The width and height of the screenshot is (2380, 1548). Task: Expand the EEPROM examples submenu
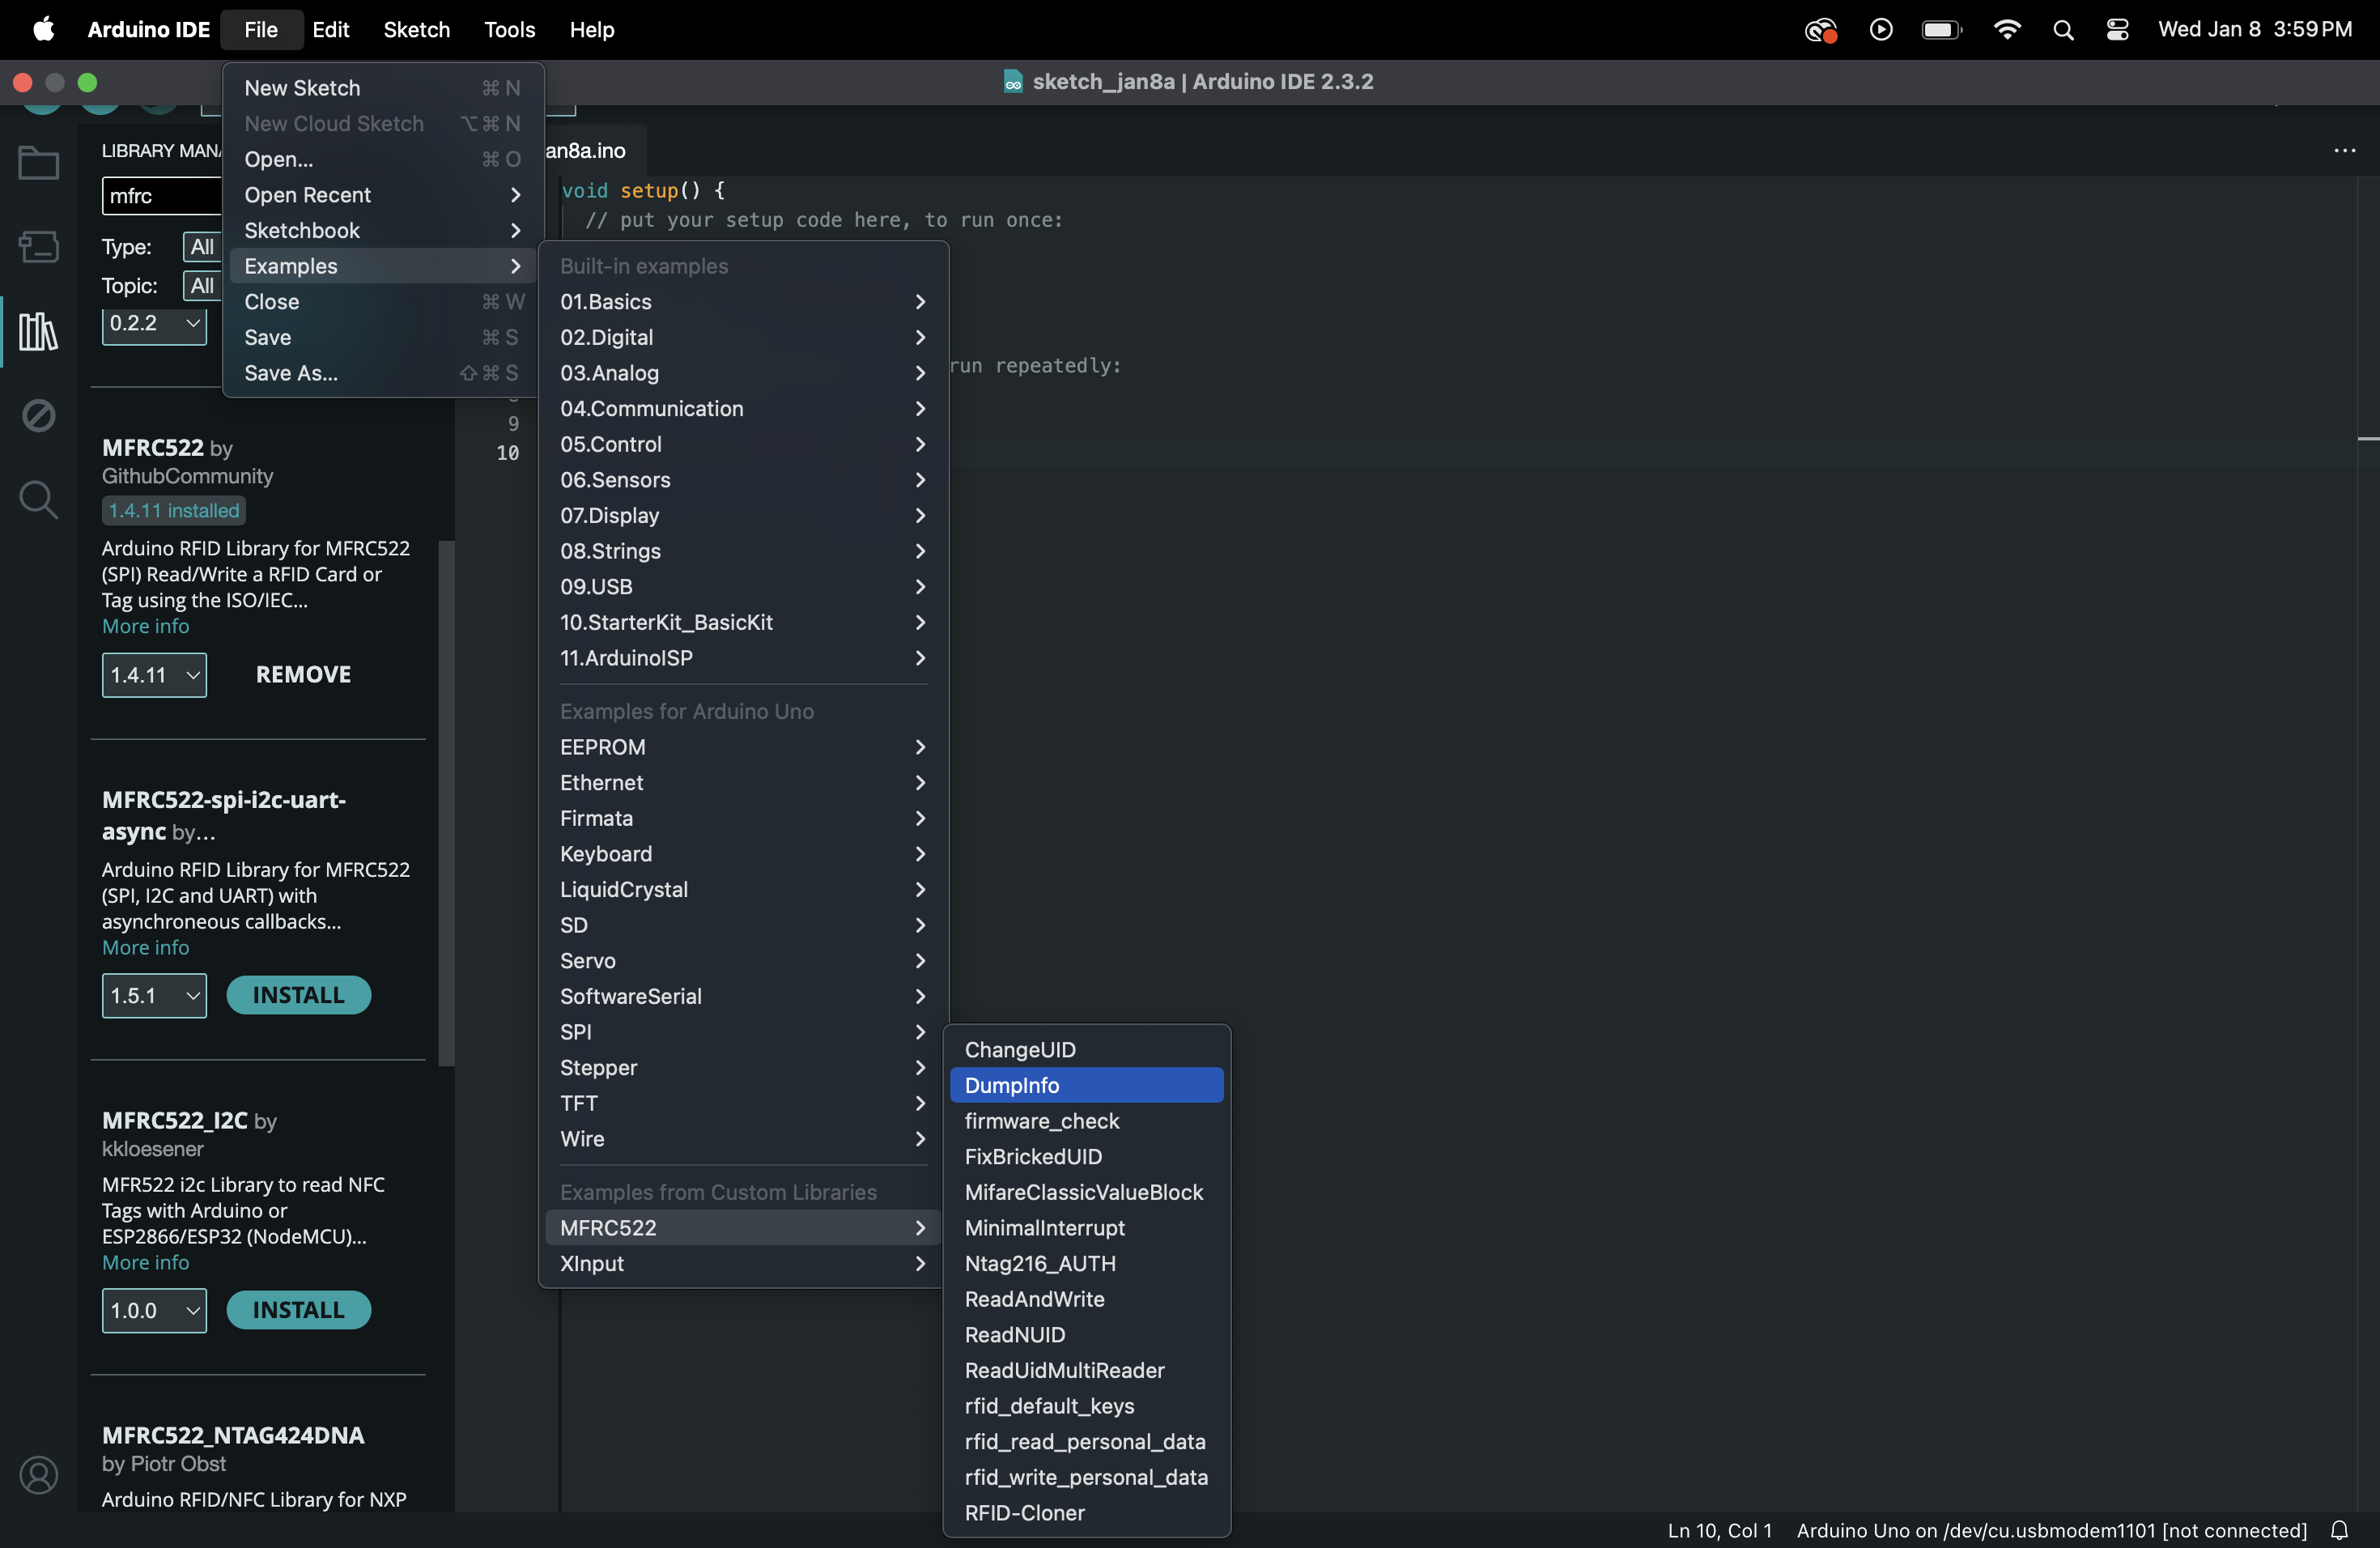click(x=743, y=747)
